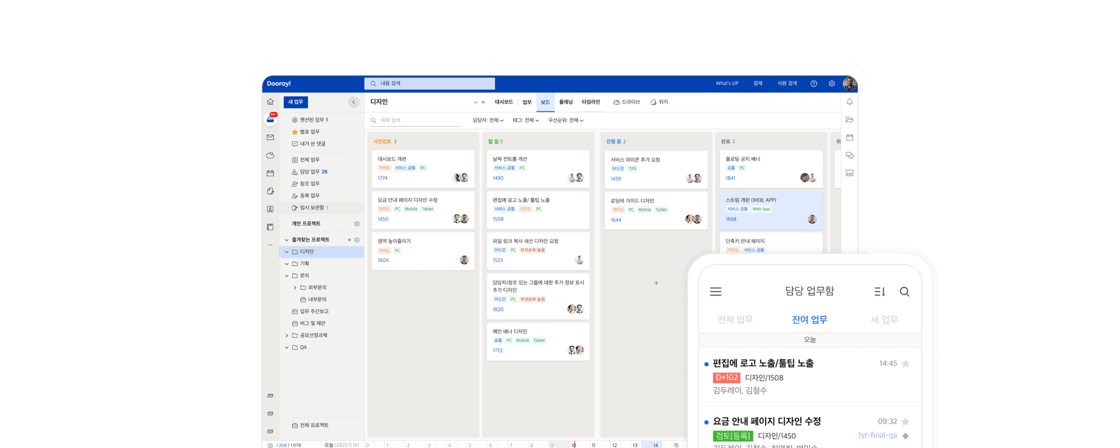Click the mobile search magnifier icon
This screenshot has height=448, width=1120.
coord(904,292)
